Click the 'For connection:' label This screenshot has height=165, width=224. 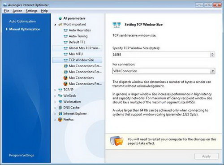click(x=124, y=64)
